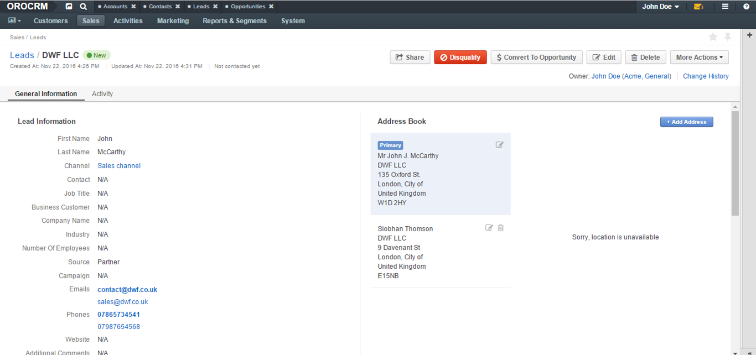Open the hamburger history menu icon
Image resolution: width=756 pixels, height=355 pixels.
point(725,7)
